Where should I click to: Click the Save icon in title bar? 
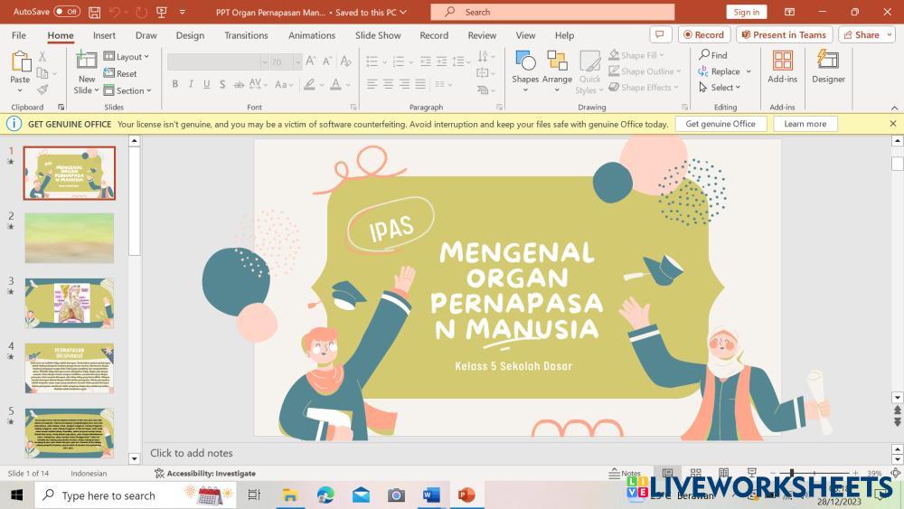95,12
